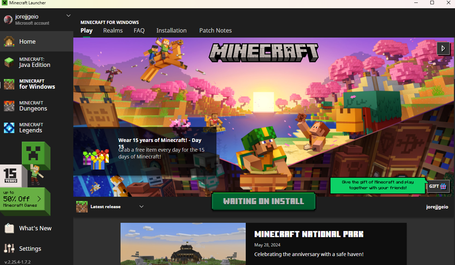This screenshot has width=455, height=265.
Task: Open the FAQ tab
Action: 139,31
